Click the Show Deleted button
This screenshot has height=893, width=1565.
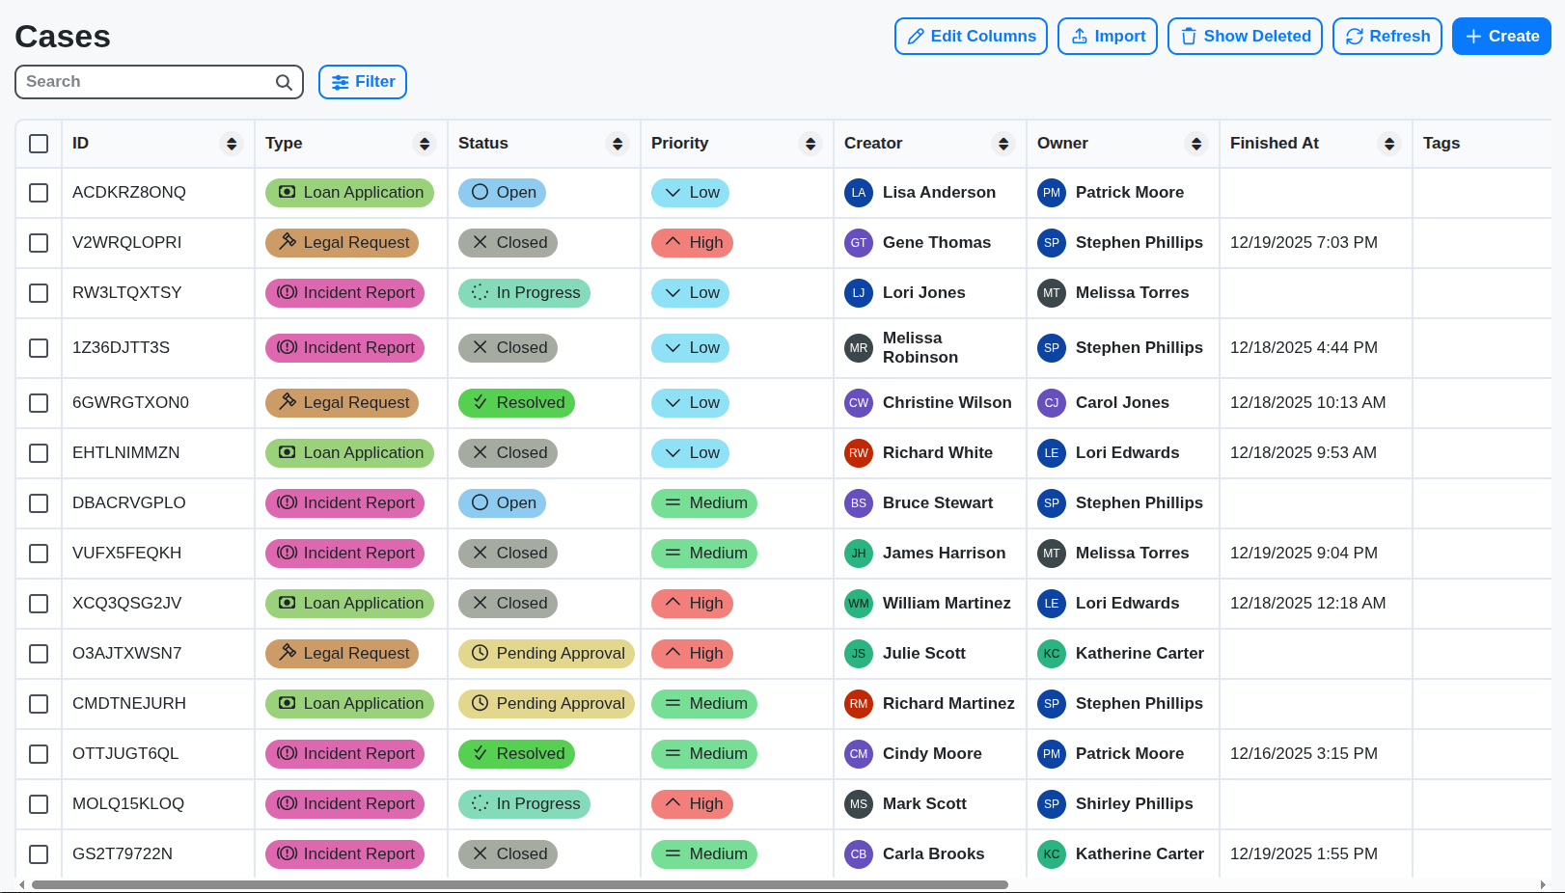1245,36
